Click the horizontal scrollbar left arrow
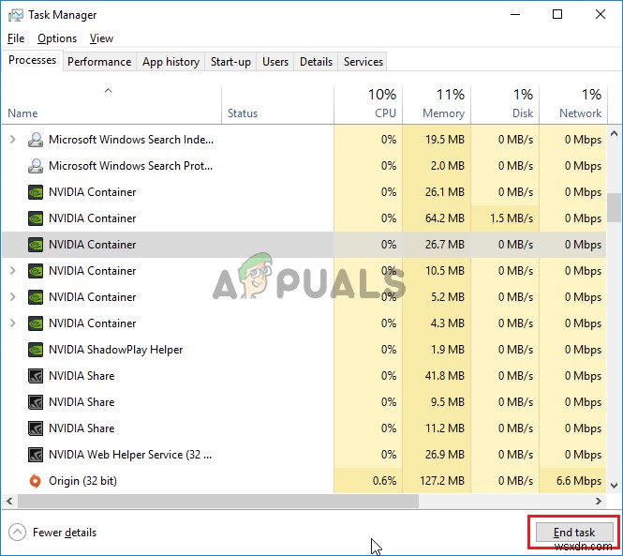The image size is (623, 556). pyautogui.click(x=9, y=501)
